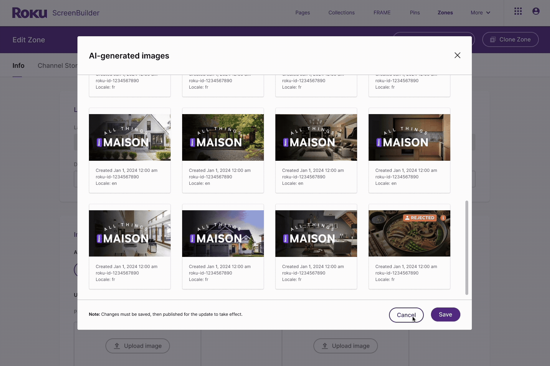Expand the More menu
The width and height of the screenshot is (550, 366).
pyautogui.click(x=480, y=13)
